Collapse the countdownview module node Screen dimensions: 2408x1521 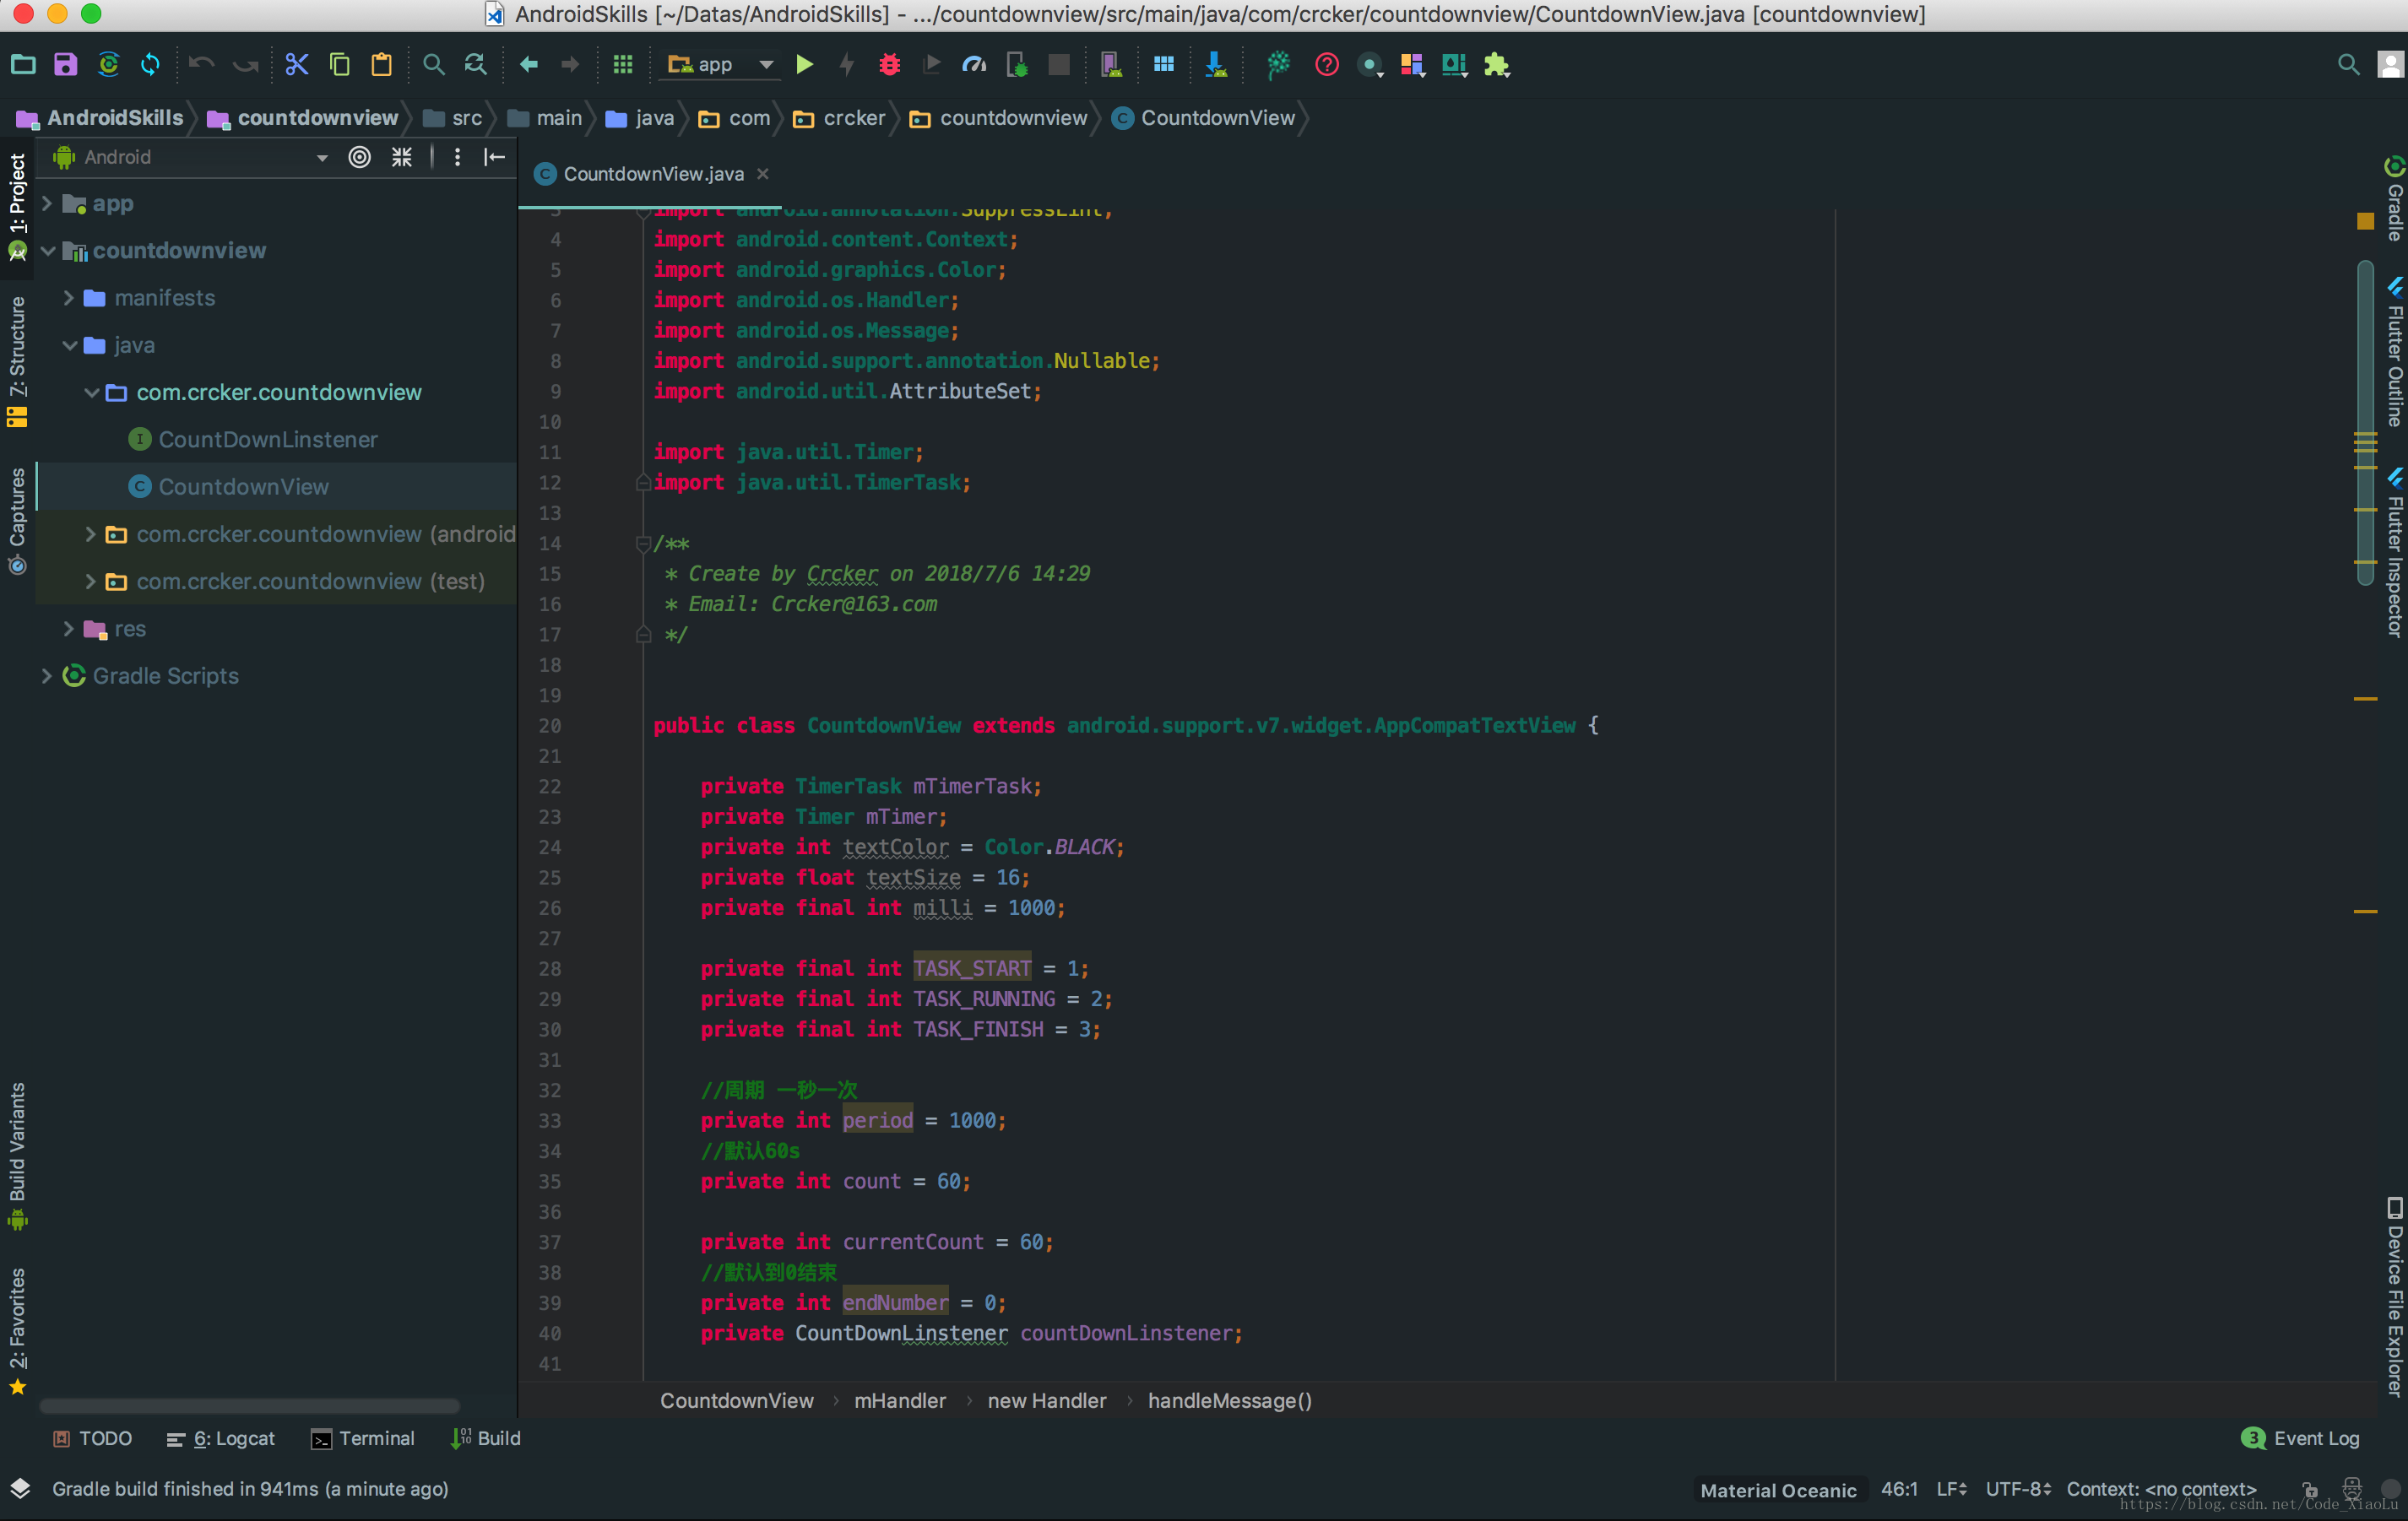click(47, 251)
